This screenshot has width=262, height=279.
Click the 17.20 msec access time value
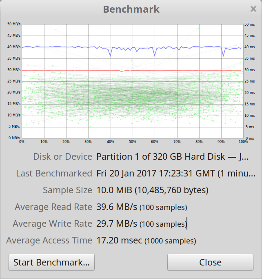119,241
